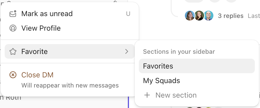Click the Mark as unread envelope icon
260x108 pixels.
pyautogui.click(x=13, y=14)
